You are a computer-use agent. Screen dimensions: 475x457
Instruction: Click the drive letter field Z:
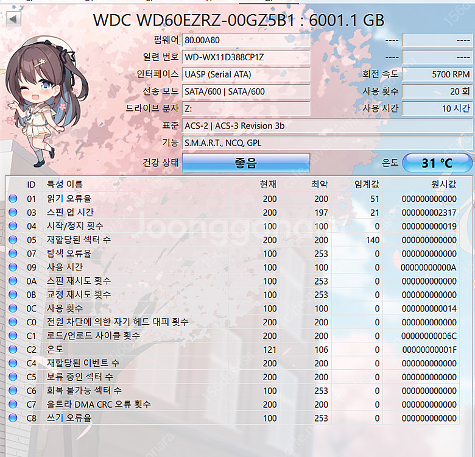click(x=246, y=108)
